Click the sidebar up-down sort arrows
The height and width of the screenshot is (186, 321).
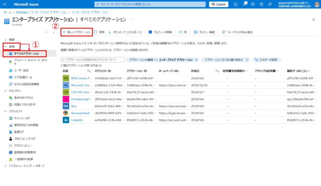click(x=46, y=32)
